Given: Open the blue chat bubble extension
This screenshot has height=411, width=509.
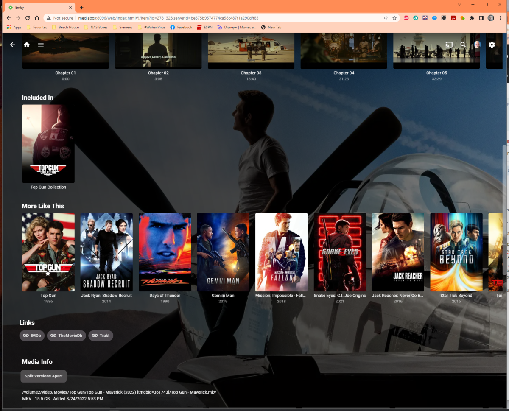Looking at the screenshot, I should (x=434, y=18).
